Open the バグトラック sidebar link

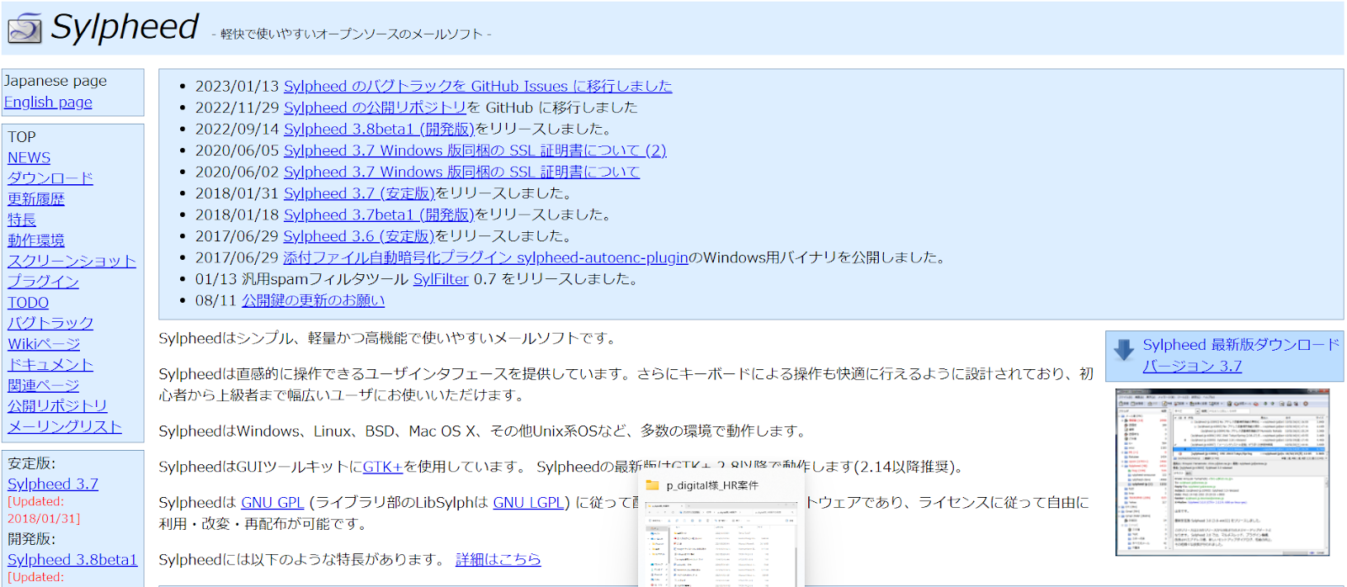point(51,322)
